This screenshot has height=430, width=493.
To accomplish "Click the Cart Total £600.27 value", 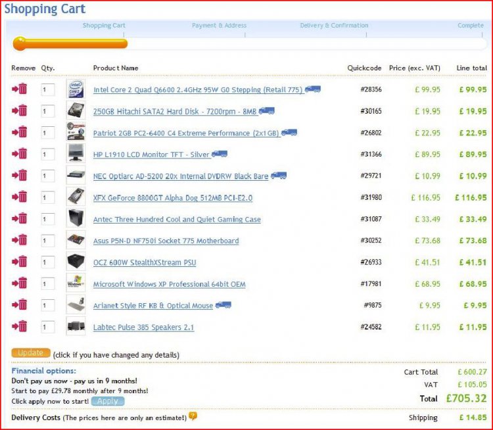I will coord(472,371).
